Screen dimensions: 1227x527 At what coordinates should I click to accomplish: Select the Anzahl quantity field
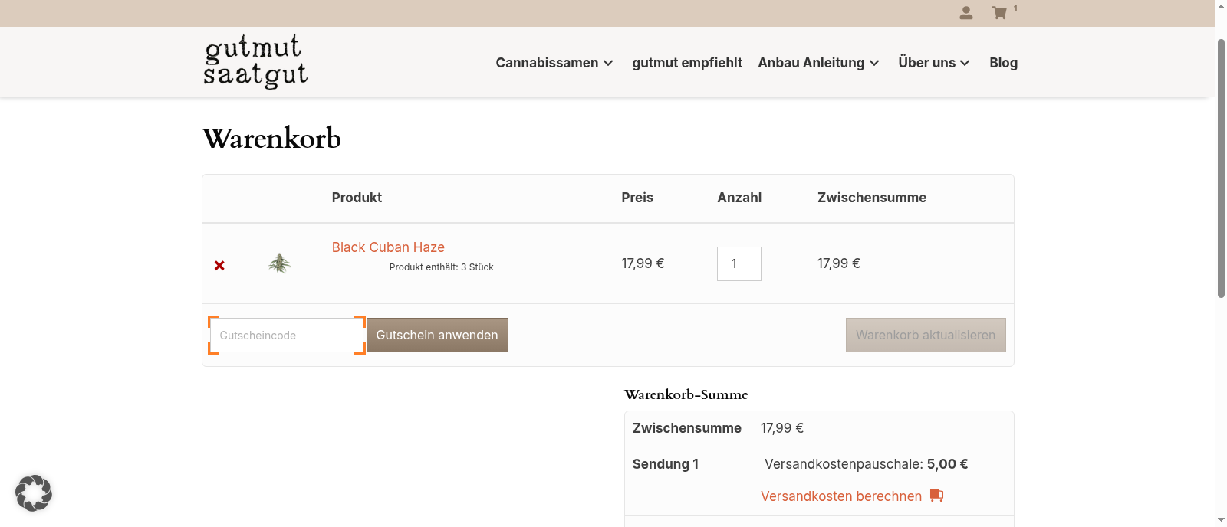739,263
